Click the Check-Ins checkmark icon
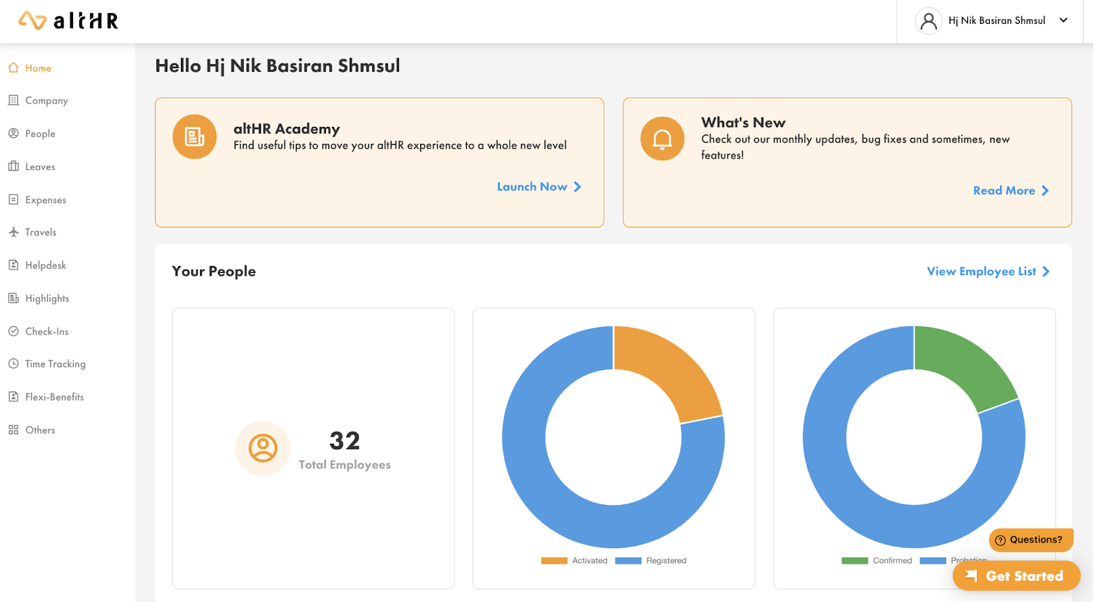This screenshot has width=1093, height=602. tap(13, 331)
